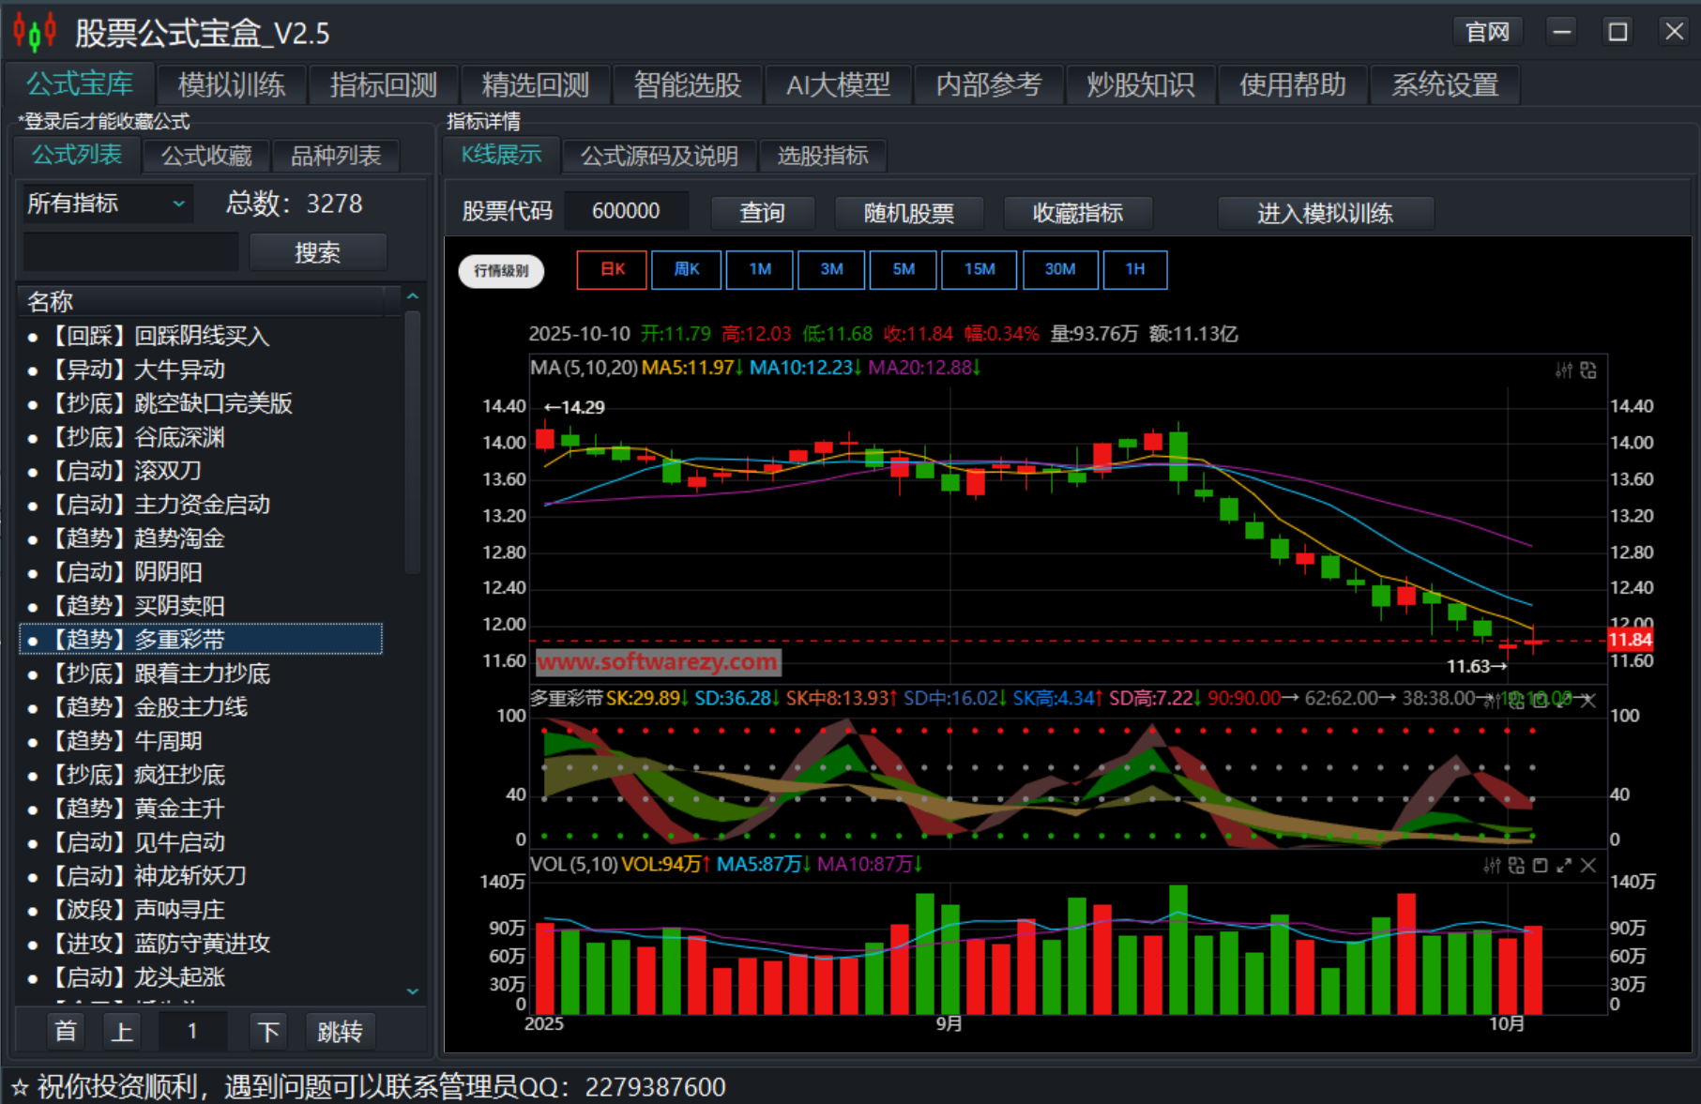Click the stock code input field
Viewport: 1701px width, 1104px height.
click(x=626, y=211)
